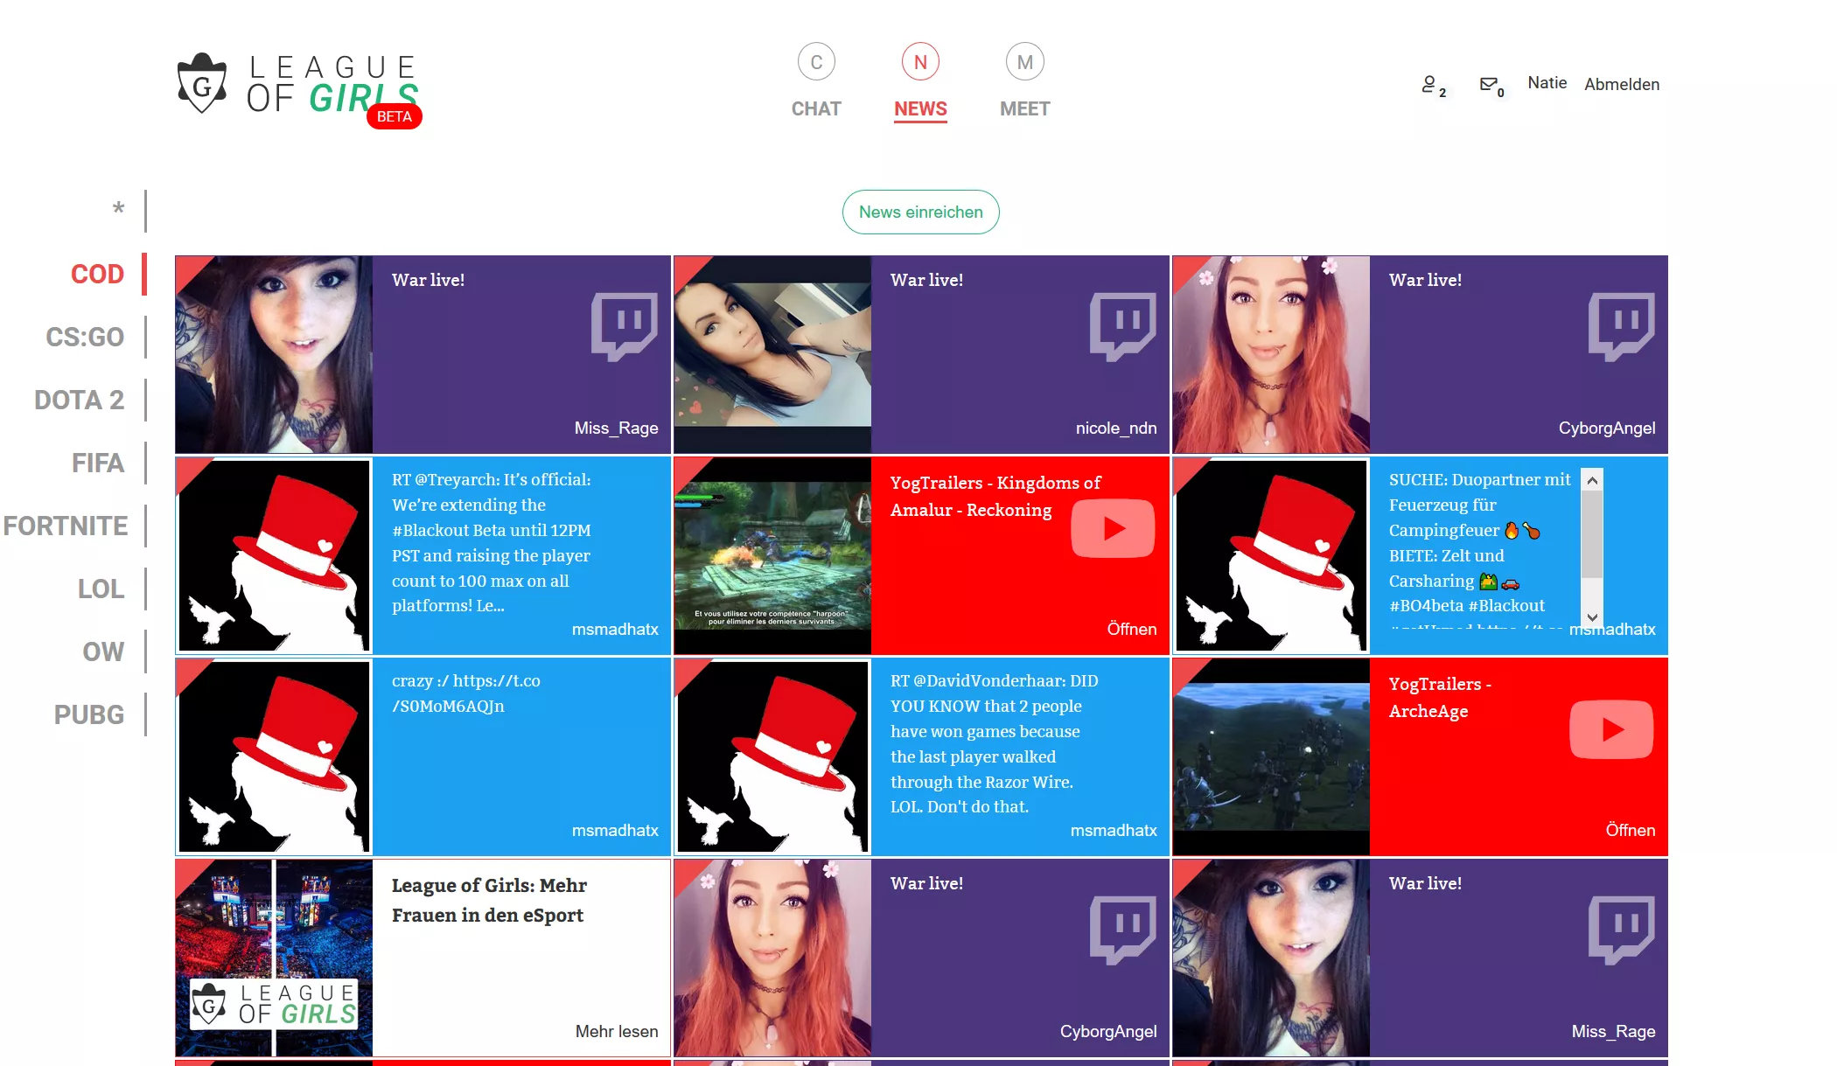Viewport: 1837px width, 1066px height.
Task: Open the League of Girls eSport article thumbnail
Action: click(274, 958)
